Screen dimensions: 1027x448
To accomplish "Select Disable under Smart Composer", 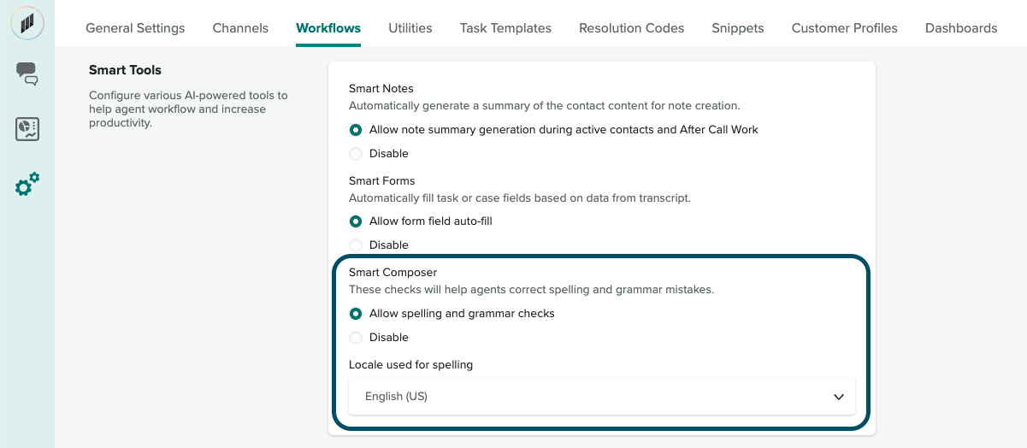I will pos(356,338).
